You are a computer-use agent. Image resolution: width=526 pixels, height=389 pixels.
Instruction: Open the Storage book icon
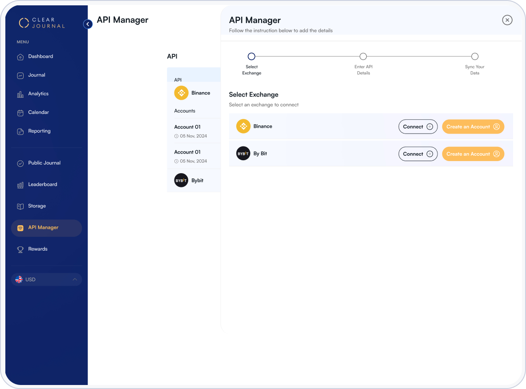[20, 207]
